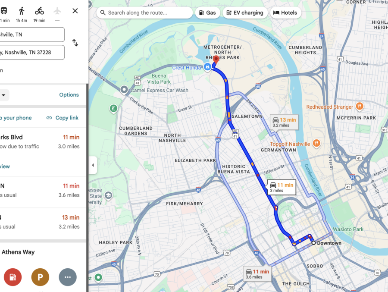Viewport: 388px width, 292px height.
Task: Filter by EV charging along route
Action: tap(245, 13)
